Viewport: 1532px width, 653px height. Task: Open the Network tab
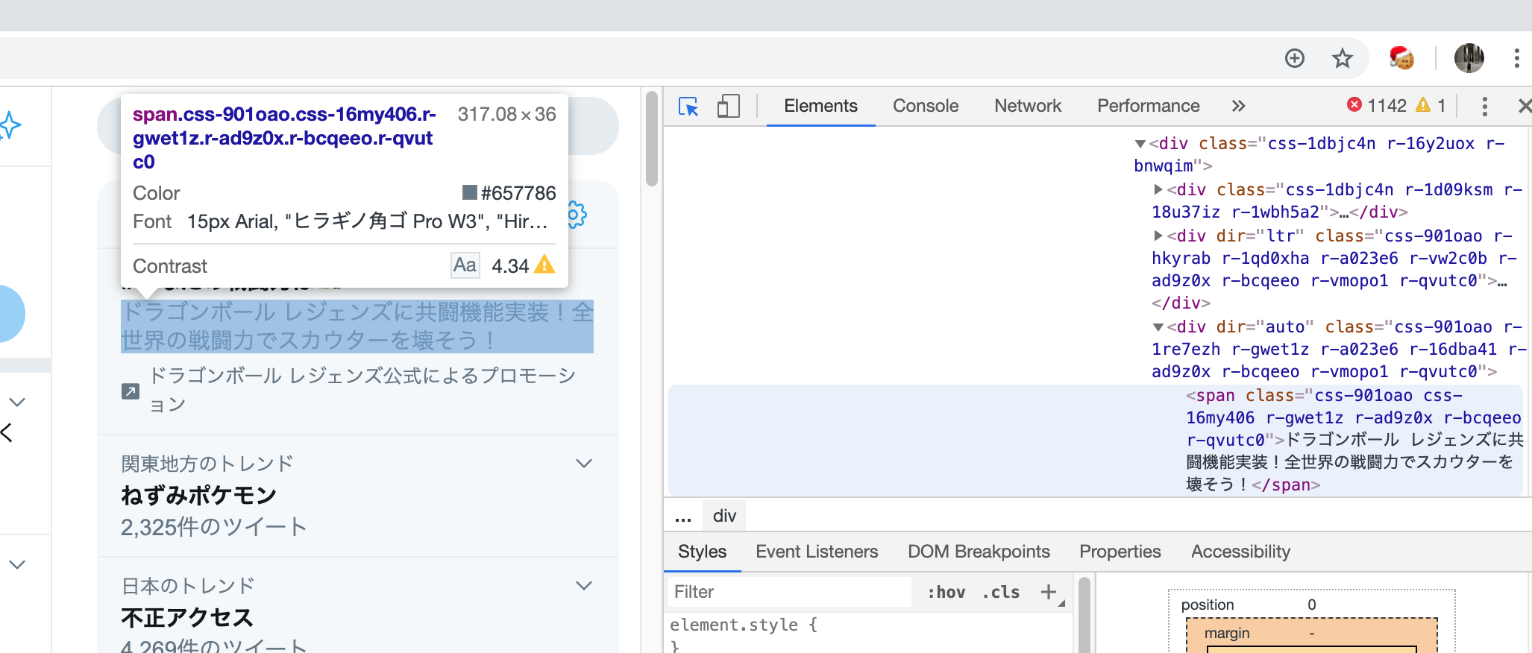pos(1027,106)
